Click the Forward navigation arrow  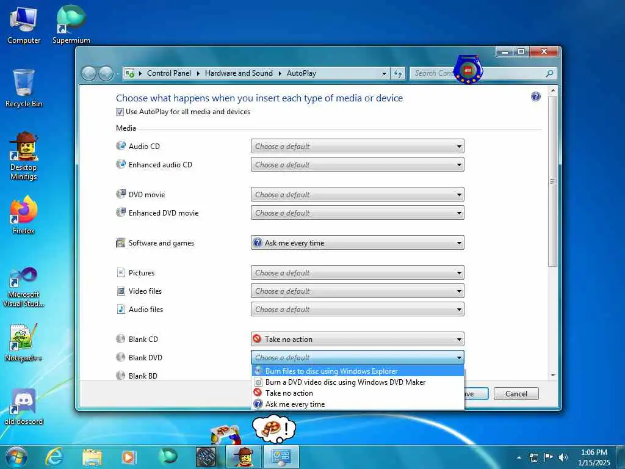coord(106,74)
